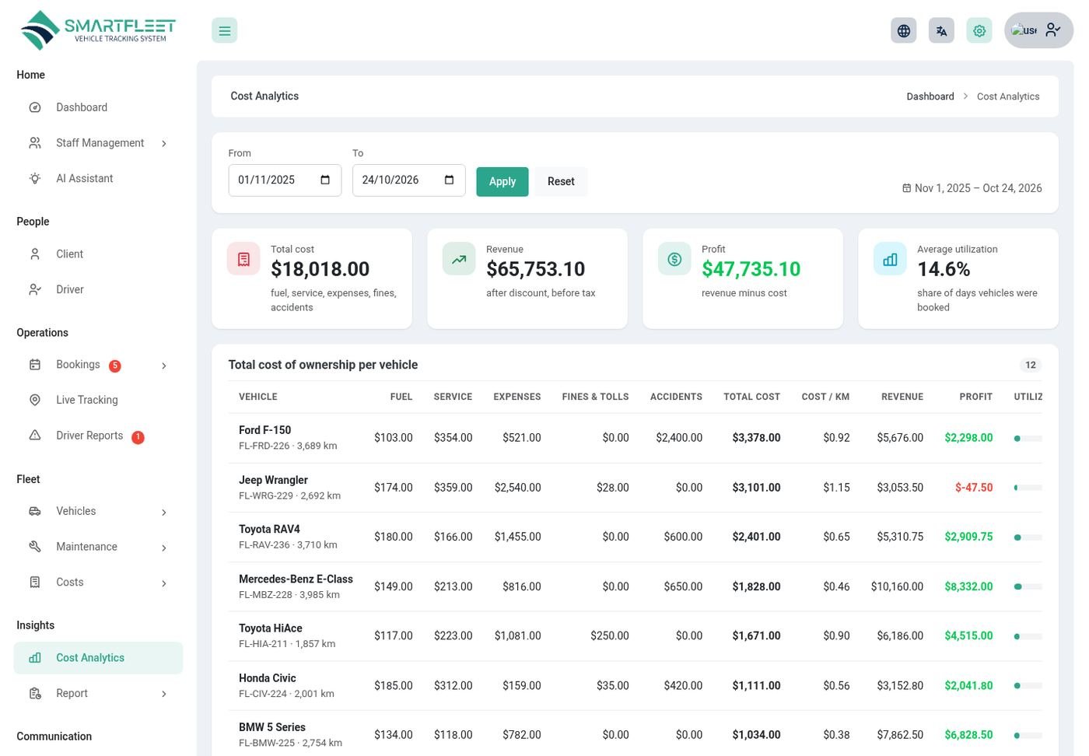Open AI Assistant from sidebar
The image size is (1089, 756).
click(98, 178)
